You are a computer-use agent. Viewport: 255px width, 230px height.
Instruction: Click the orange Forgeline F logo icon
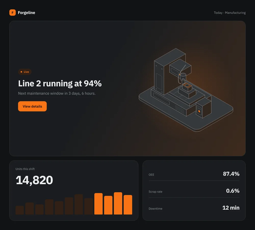coord(12,12)
